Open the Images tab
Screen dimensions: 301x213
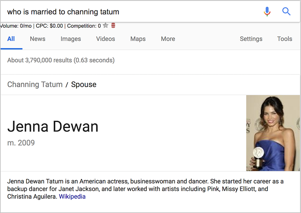[71, 39]
